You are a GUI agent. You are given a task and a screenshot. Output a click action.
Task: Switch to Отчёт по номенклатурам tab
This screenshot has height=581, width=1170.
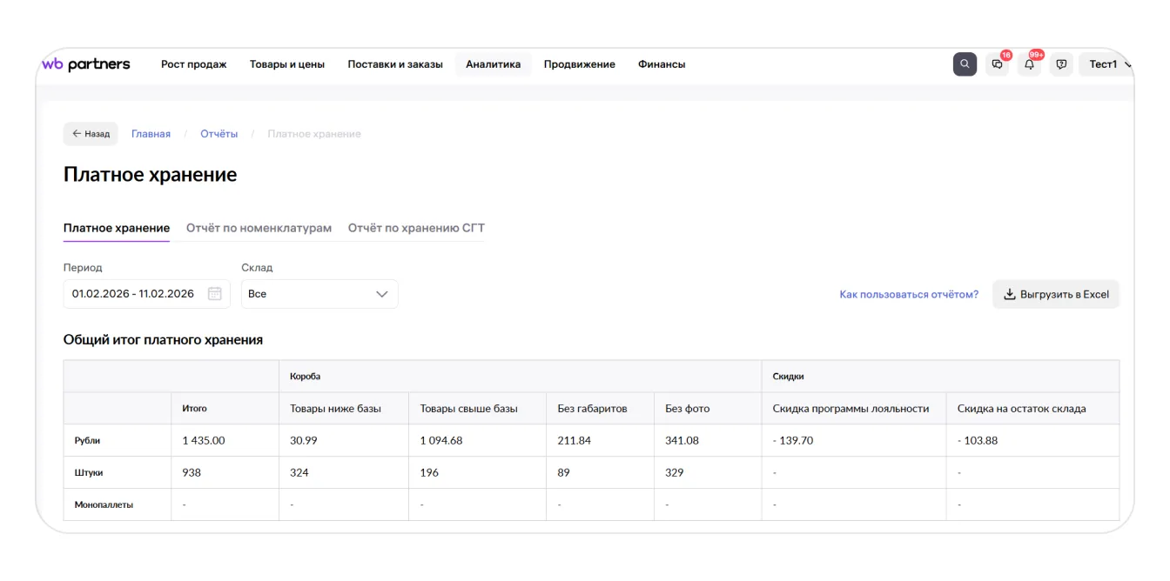(259, 228)
